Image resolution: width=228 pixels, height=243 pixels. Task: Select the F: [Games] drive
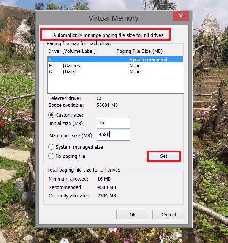coord(116,65)
